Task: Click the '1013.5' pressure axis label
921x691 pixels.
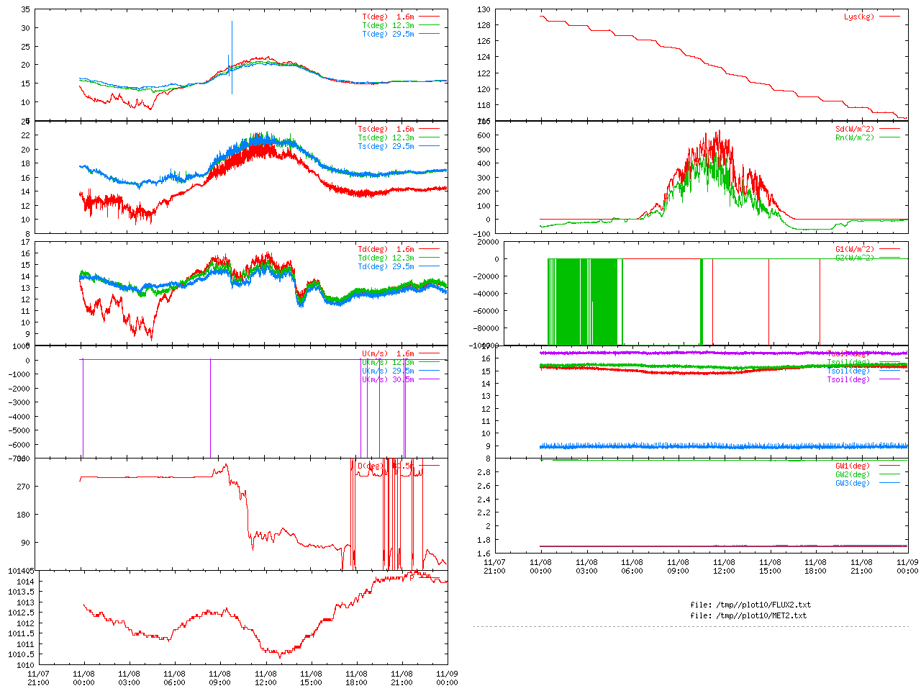Action: click(21, 592)
